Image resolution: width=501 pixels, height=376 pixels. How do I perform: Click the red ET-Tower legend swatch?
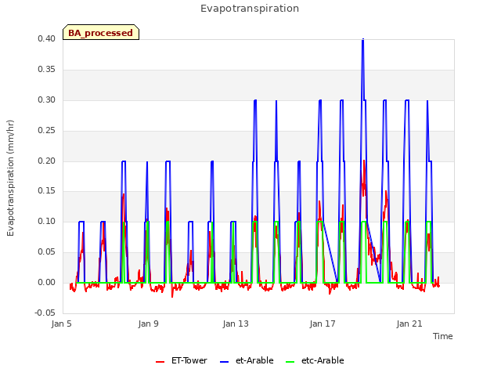coord(160,362)
